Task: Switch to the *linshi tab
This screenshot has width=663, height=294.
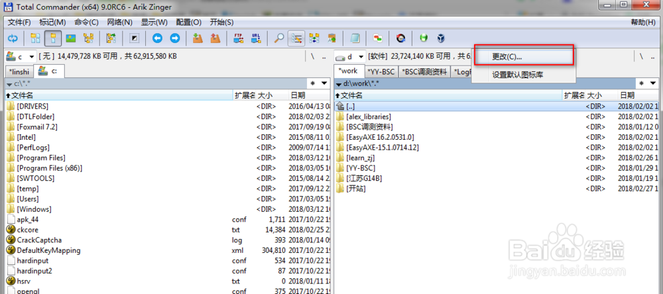Action: tap(19, 72)
